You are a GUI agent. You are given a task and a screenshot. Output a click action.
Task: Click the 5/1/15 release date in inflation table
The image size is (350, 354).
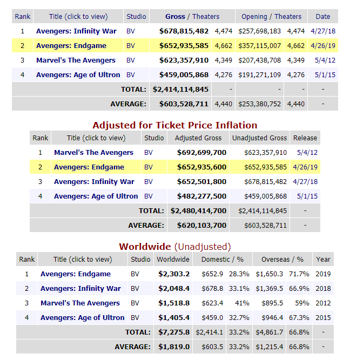click(305, 196)
